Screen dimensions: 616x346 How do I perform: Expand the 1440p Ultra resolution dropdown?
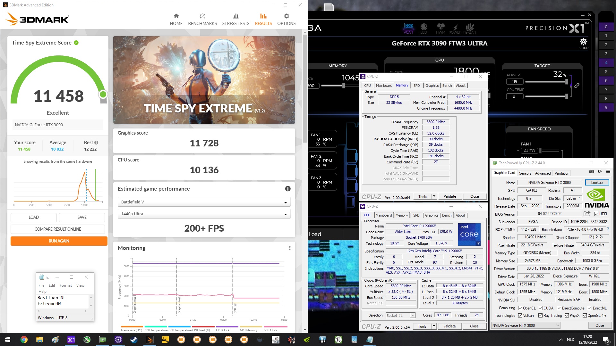pos(204,214)
